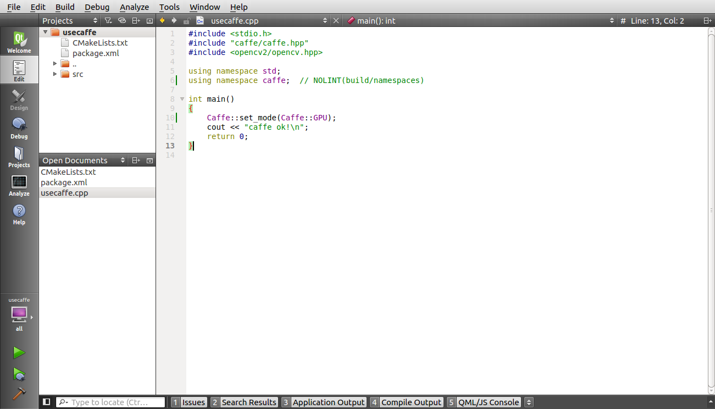Open the File menu
Image resolution: width=715 pixels, height=409 pixels.
(14, 7)
